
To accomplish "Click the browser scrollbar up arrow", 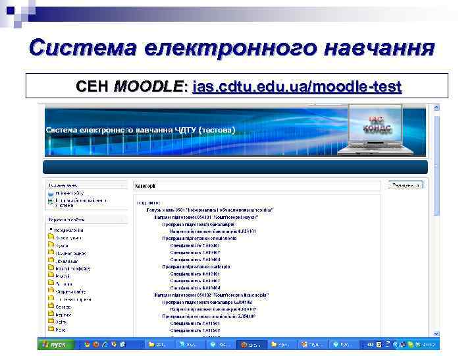I will 436,107.
